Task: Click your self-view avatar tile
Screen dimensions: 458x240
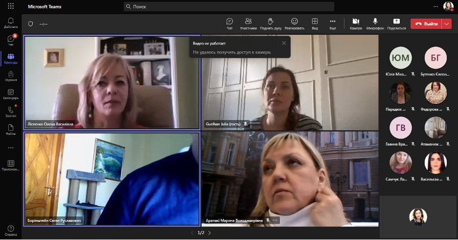Action: pos(418,216)
